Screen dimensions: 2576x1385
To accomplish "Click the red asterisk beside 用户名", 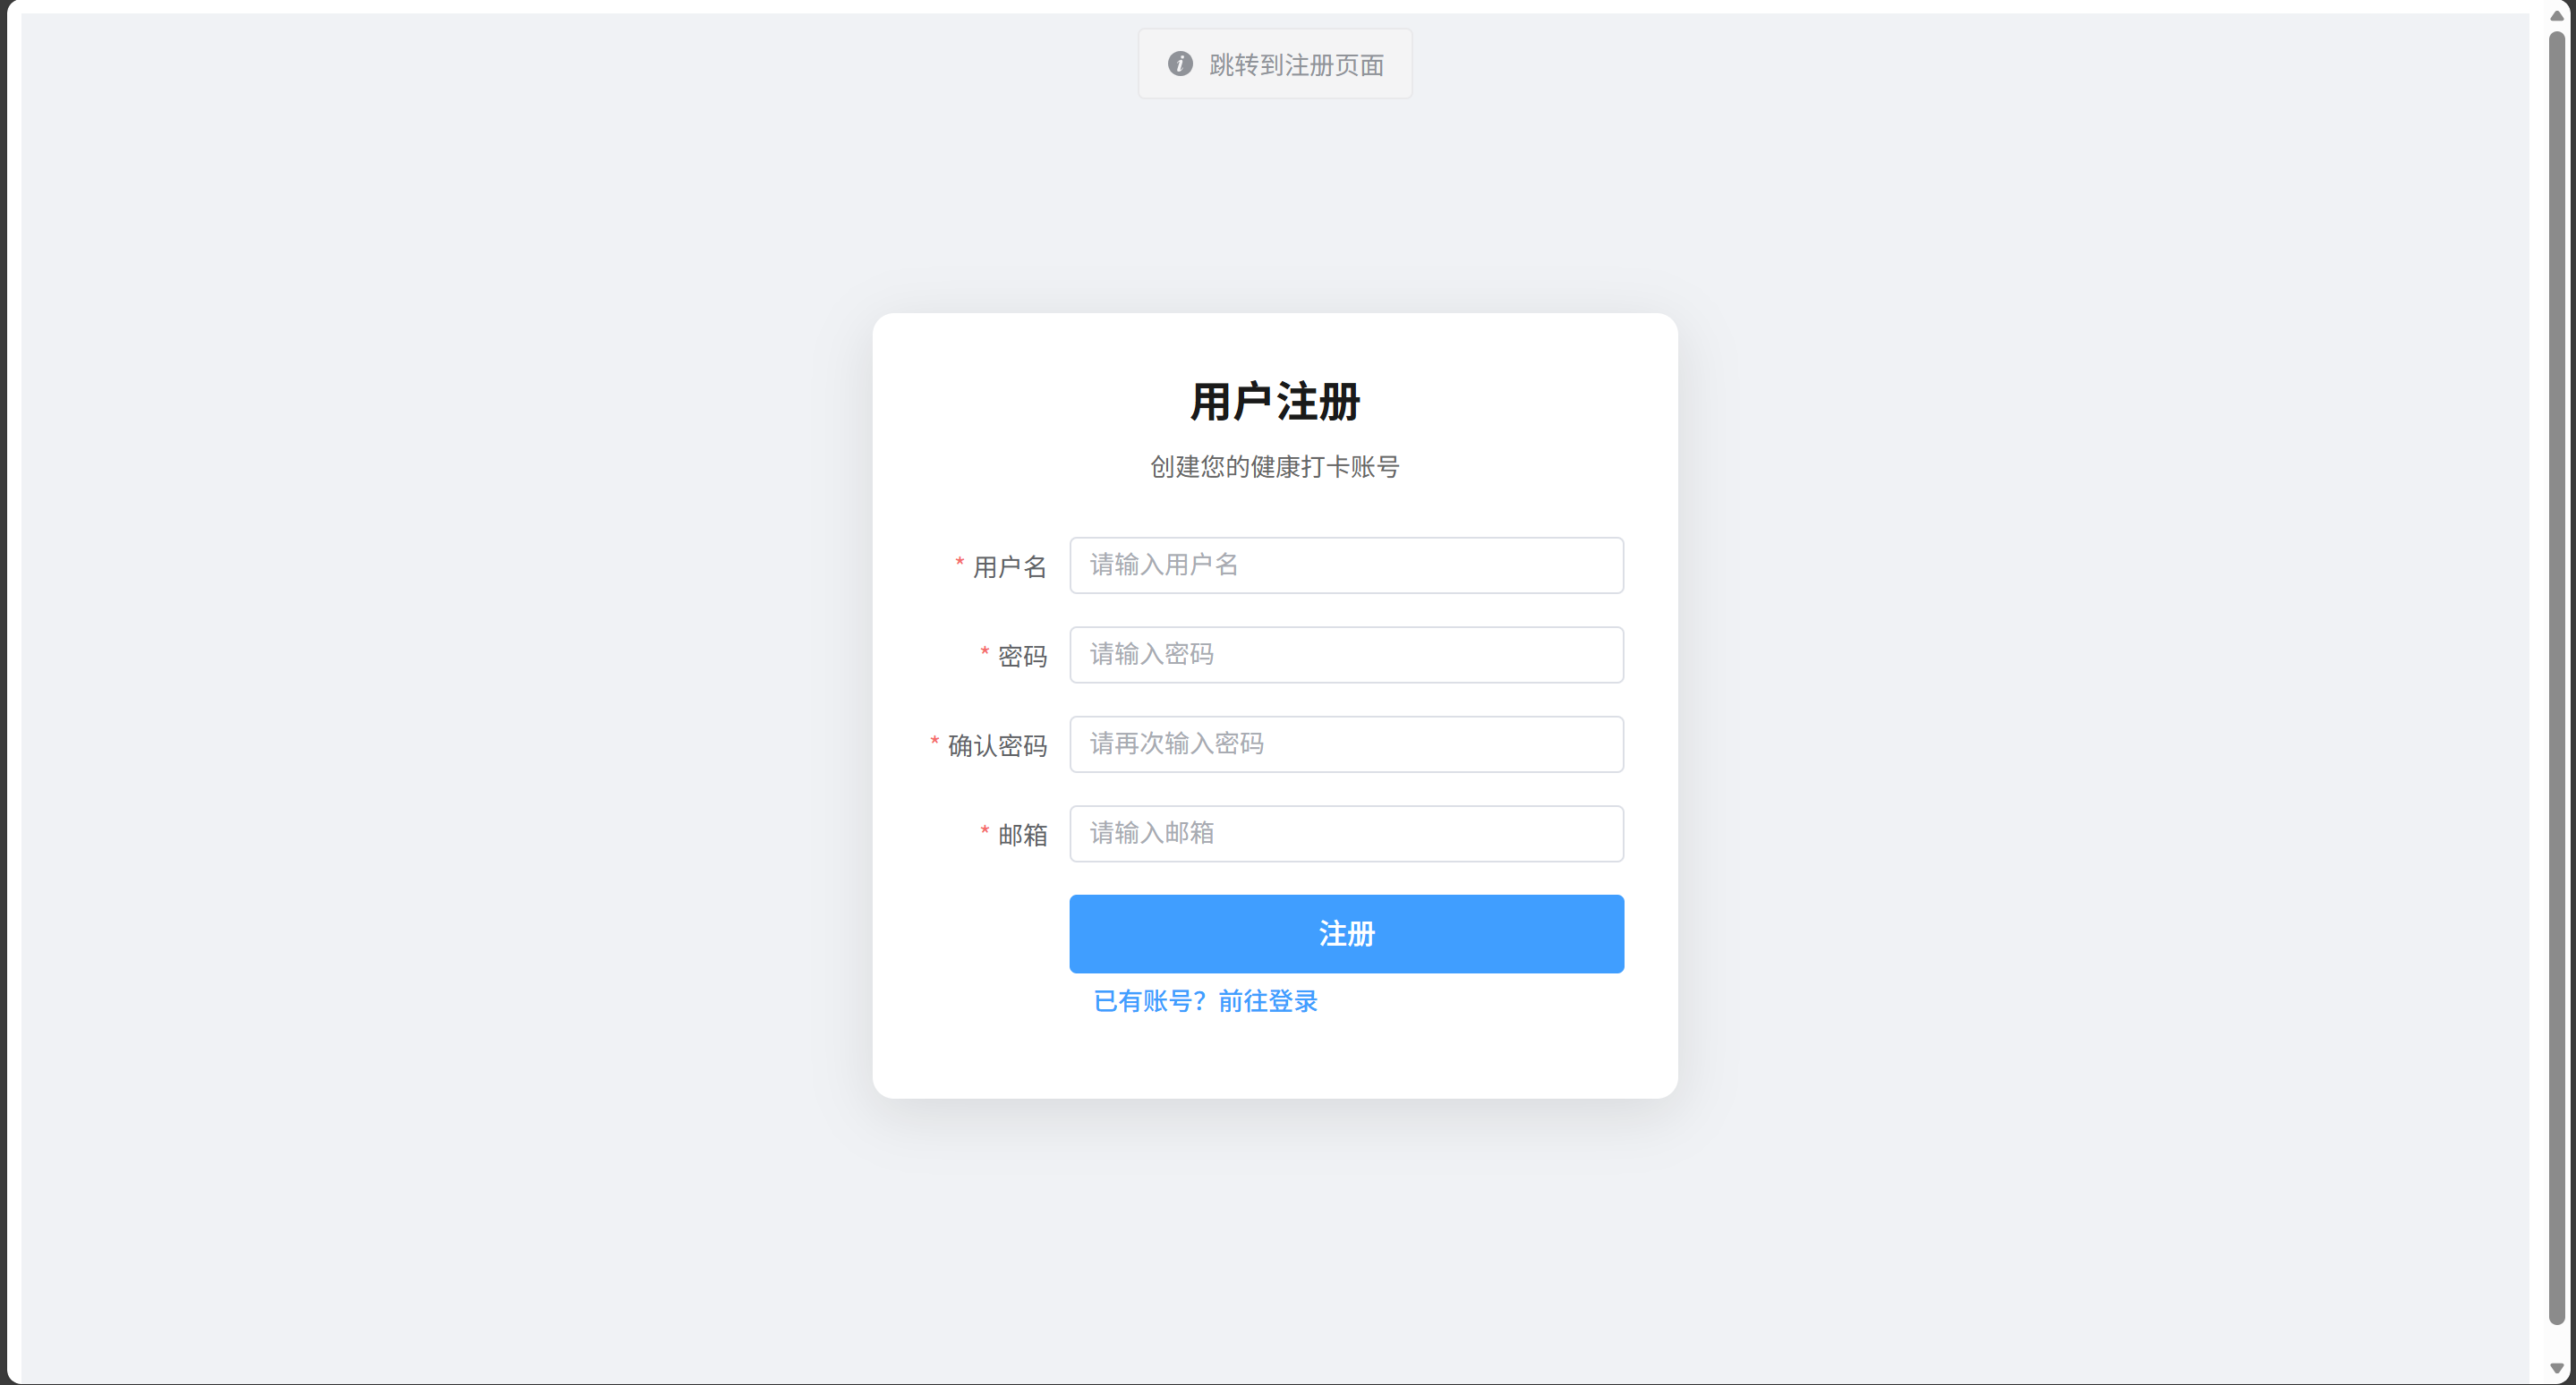I will pos(959,564).
